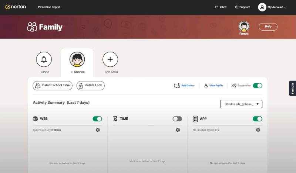296x173 pixels.
Task: Click the Family heading text
Action: 51,27
